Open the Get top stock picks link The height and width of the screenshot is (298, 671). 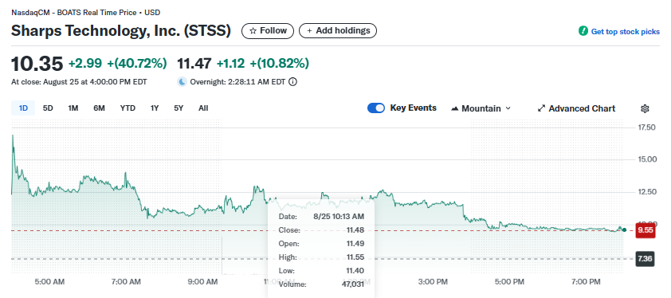pyautogui.click(x=626, y=31)
